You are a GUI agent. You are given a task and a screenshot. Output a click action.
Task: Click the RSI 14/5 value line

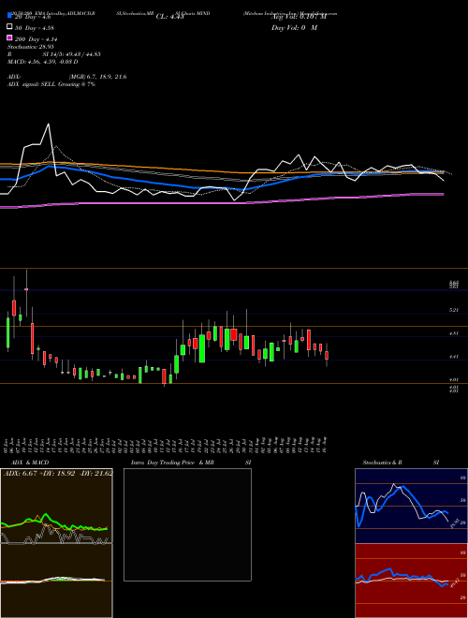54,54
